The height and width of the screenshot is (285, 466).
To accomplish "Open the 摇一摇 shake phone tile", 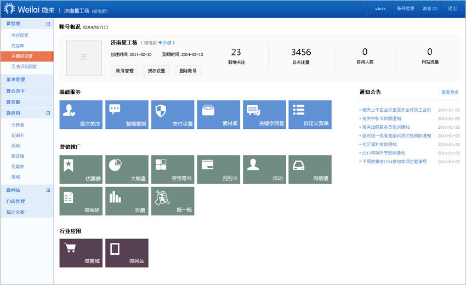I will click(x=173, y=201).
